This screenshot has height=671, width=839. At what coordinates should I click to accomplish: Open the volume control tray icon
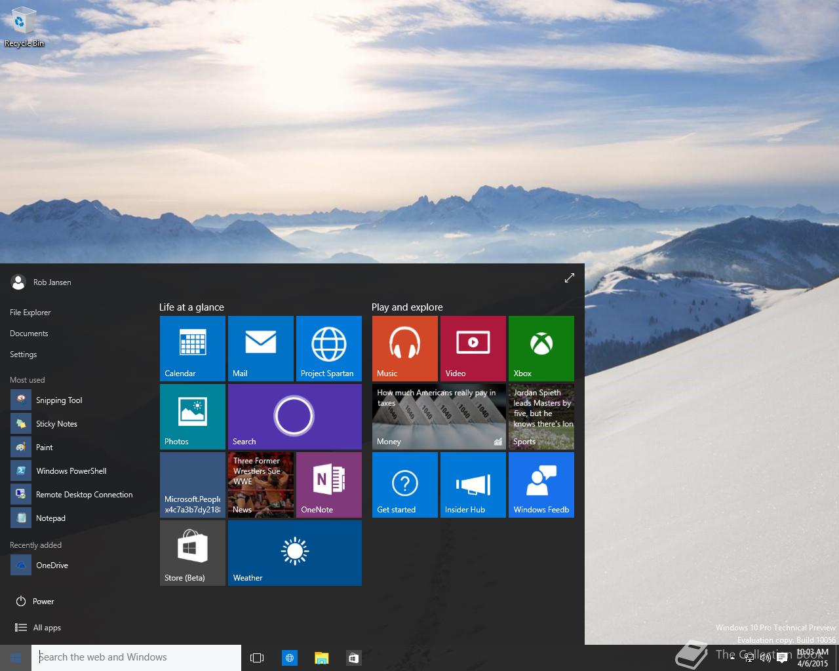point(765,658)
